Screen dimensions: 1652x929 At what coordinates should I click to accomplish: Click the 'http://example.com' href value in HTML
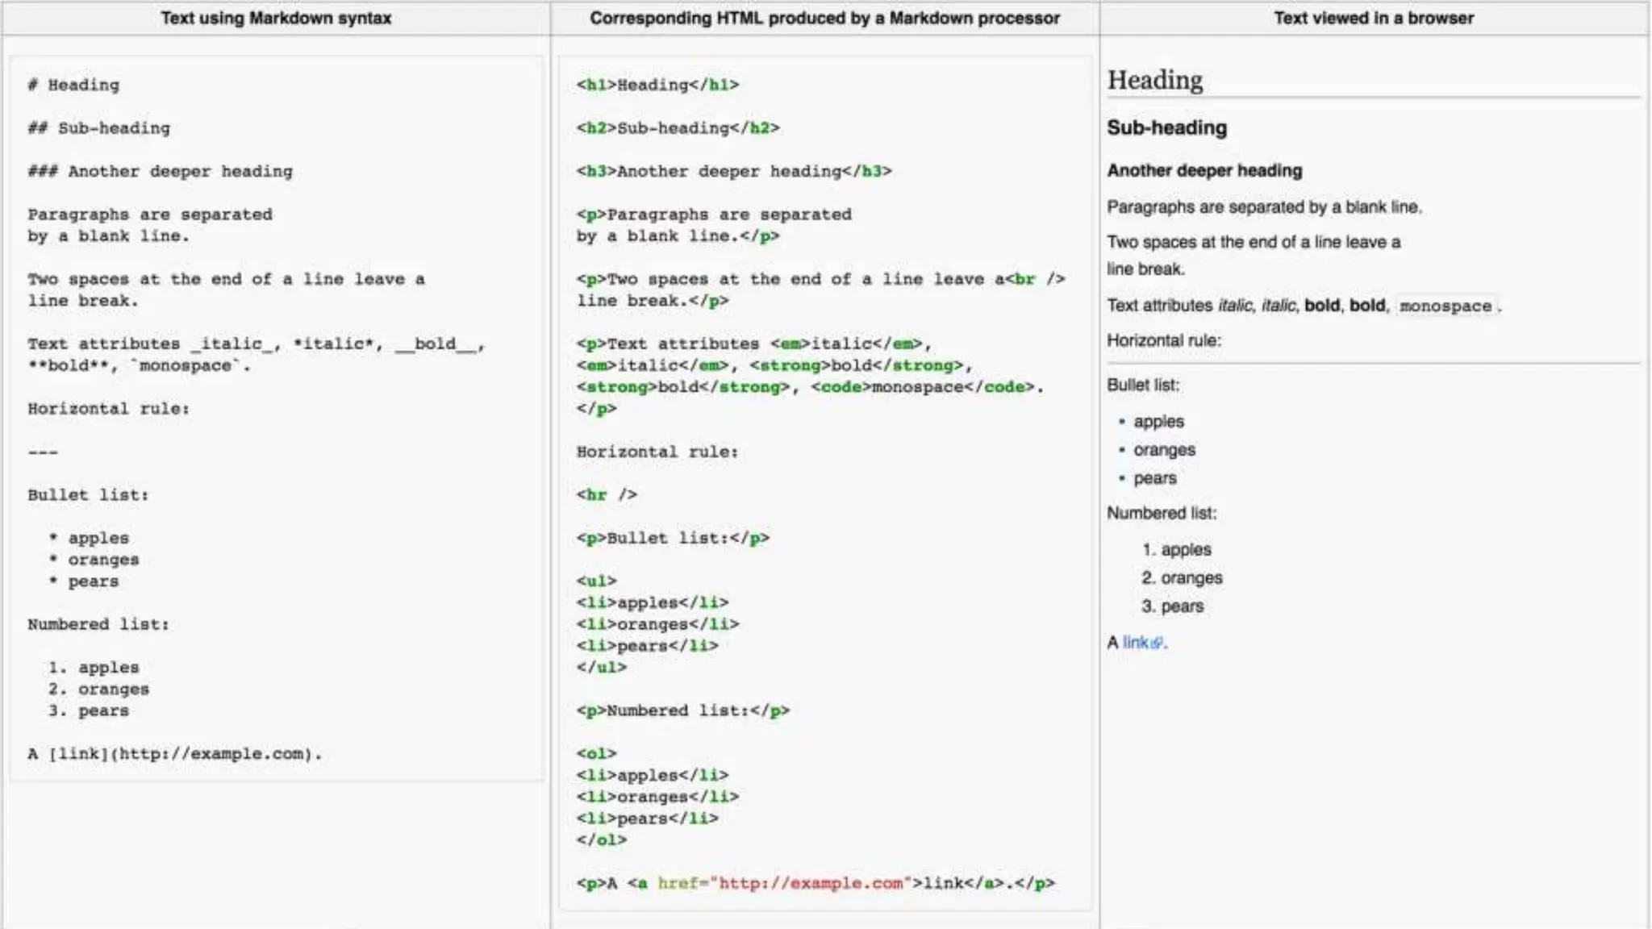tap(810, 883)
